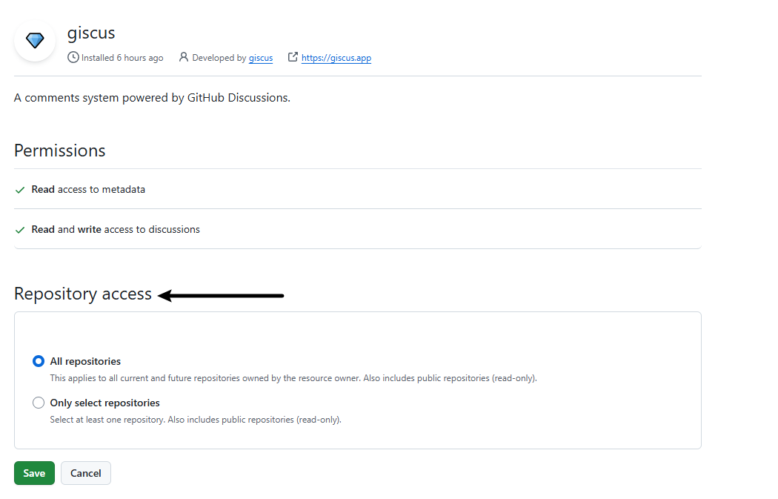Choose the Only select repositories radio button
The image size is (778, 499).
point(39,403)
